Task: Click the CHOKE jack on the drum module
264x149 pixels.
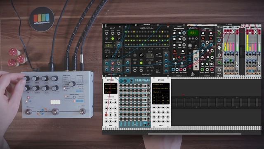Action: 184,70
